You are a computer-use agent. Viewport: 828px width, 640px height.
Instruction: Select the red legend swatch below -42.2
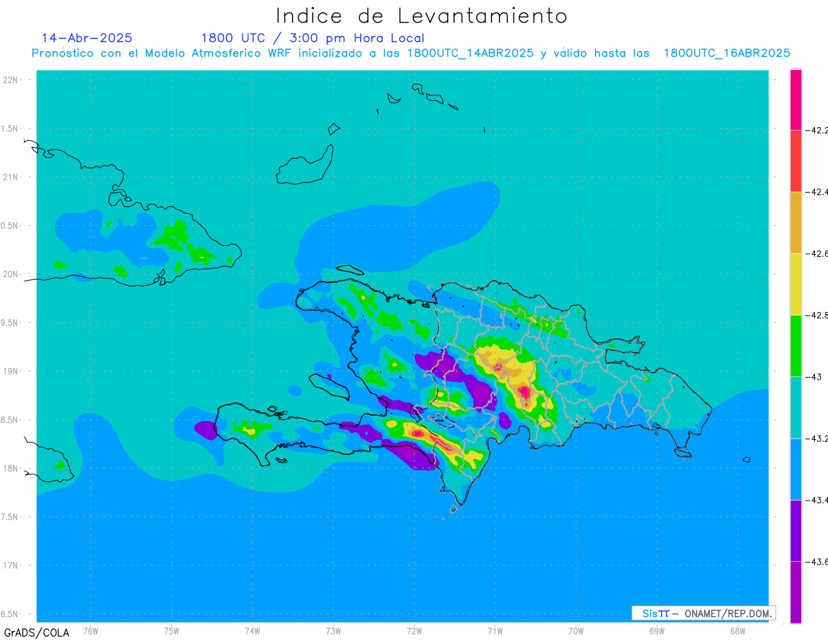[796, 161]
